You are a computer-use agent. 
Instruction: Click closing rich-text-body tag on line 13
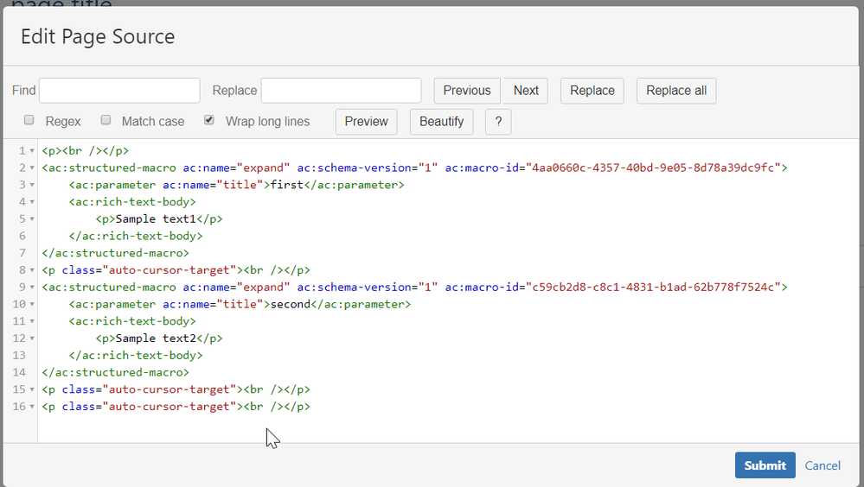(136, 356)
